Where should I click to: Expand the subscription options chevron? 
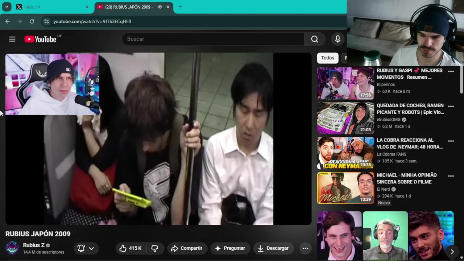91,248
